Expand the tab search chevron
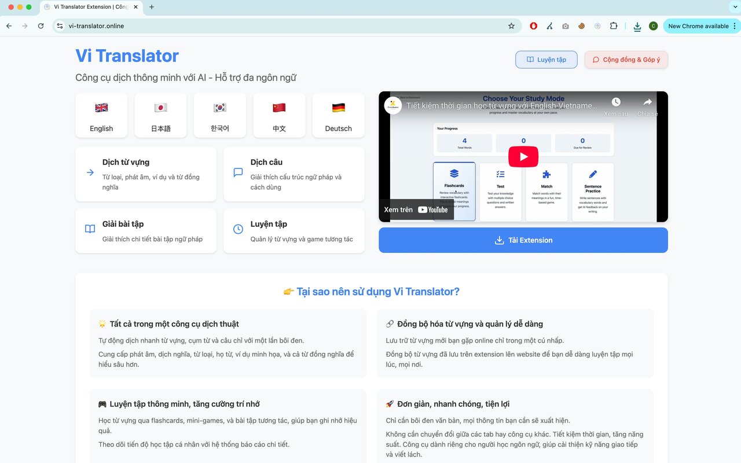This screenshot has width=741, height=463. 734,8
